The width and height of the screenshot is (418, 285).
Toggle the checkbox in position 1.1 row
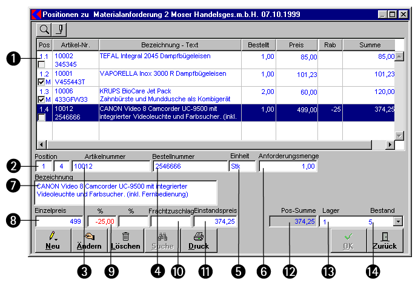click(x=41, y=64)
